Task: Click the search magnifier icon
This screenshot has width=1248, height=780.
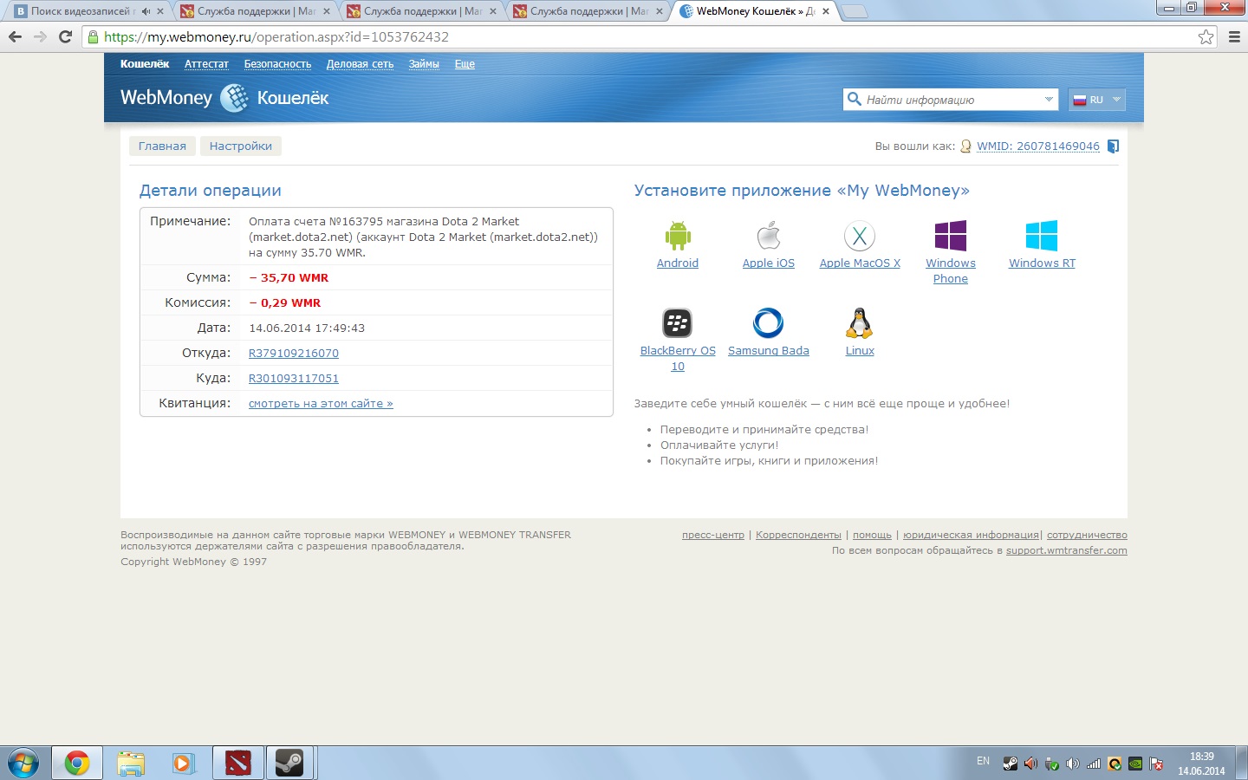Action: (855, 99)
